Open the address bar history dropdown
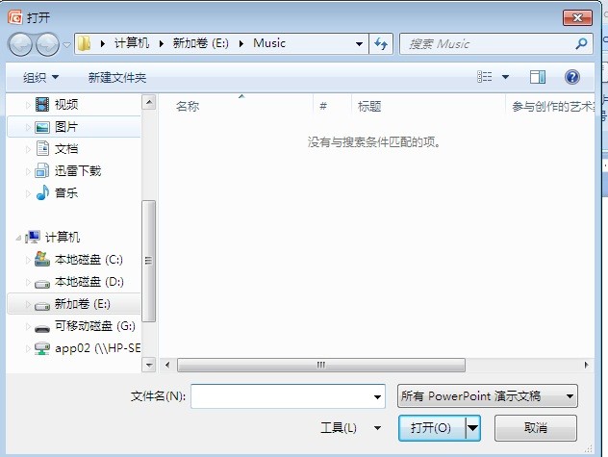This screenshot has height=457, width=608. coord(360,44)
